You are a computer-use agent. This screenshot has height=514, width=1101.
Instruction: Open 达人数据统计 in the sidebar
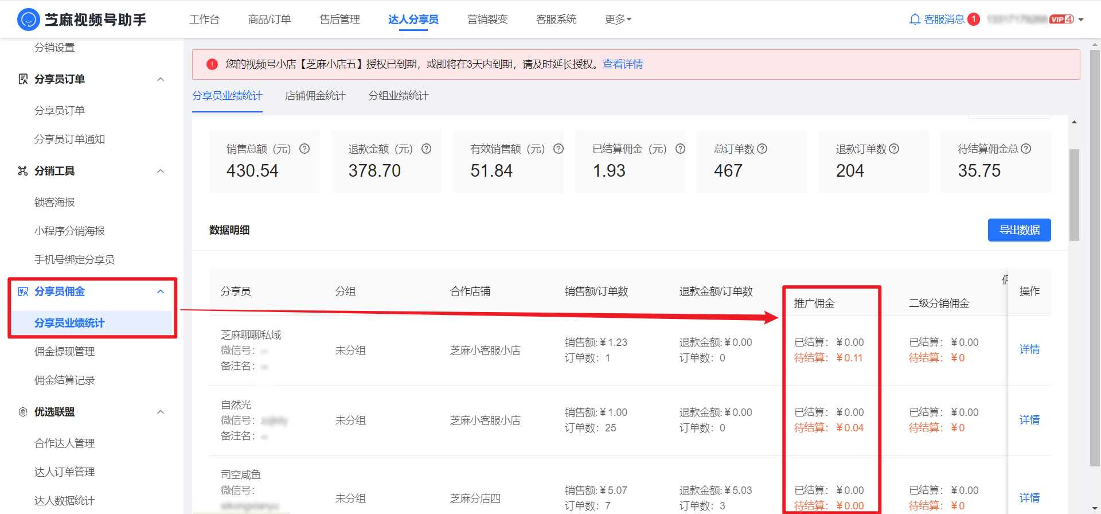(x=65, y=501)
